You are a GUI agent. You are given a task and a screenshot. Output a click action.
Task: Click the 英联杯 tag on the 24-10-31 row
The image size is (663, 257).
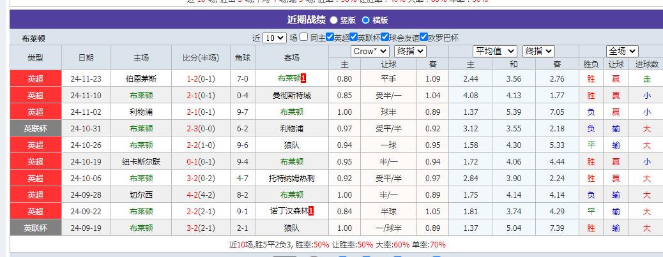pos(36,128)
